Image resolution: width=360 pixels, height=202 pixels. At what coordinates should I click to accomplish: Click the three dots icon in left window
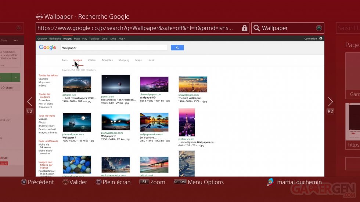[x=15, y=41]
